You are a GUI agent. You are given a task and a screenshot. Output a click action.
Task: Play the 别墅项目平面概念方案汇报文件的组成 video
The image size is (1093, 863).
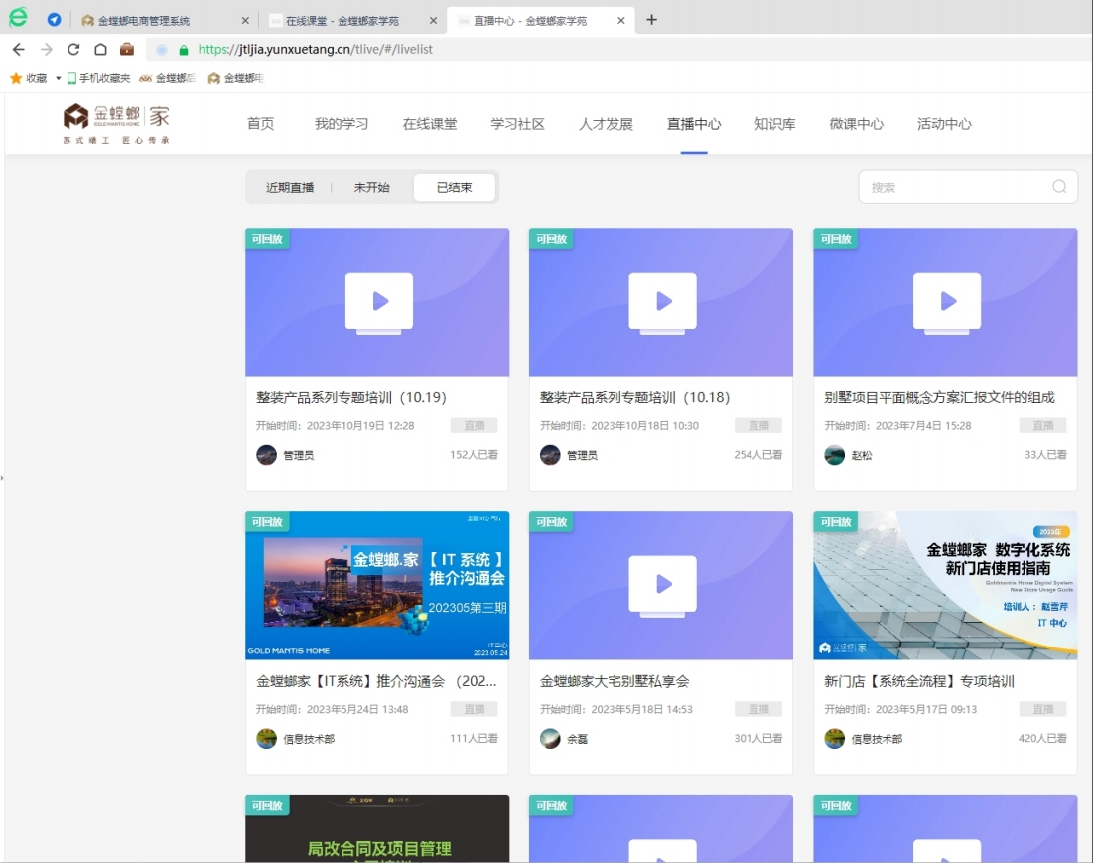tap(947, 302)
